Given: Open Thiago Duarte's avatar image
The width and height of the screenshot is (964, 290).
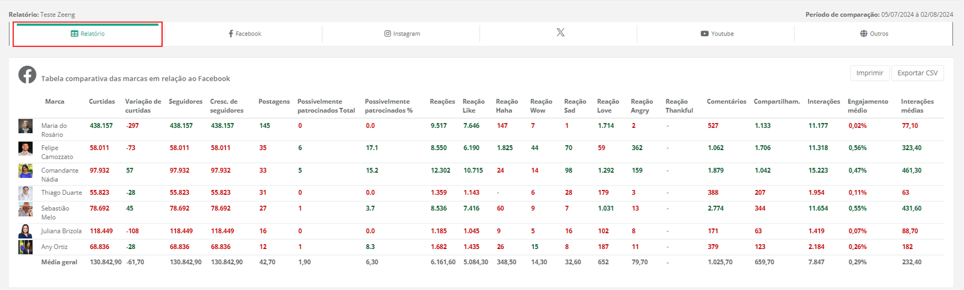Looking at the screenshot, I should point(25,193).
